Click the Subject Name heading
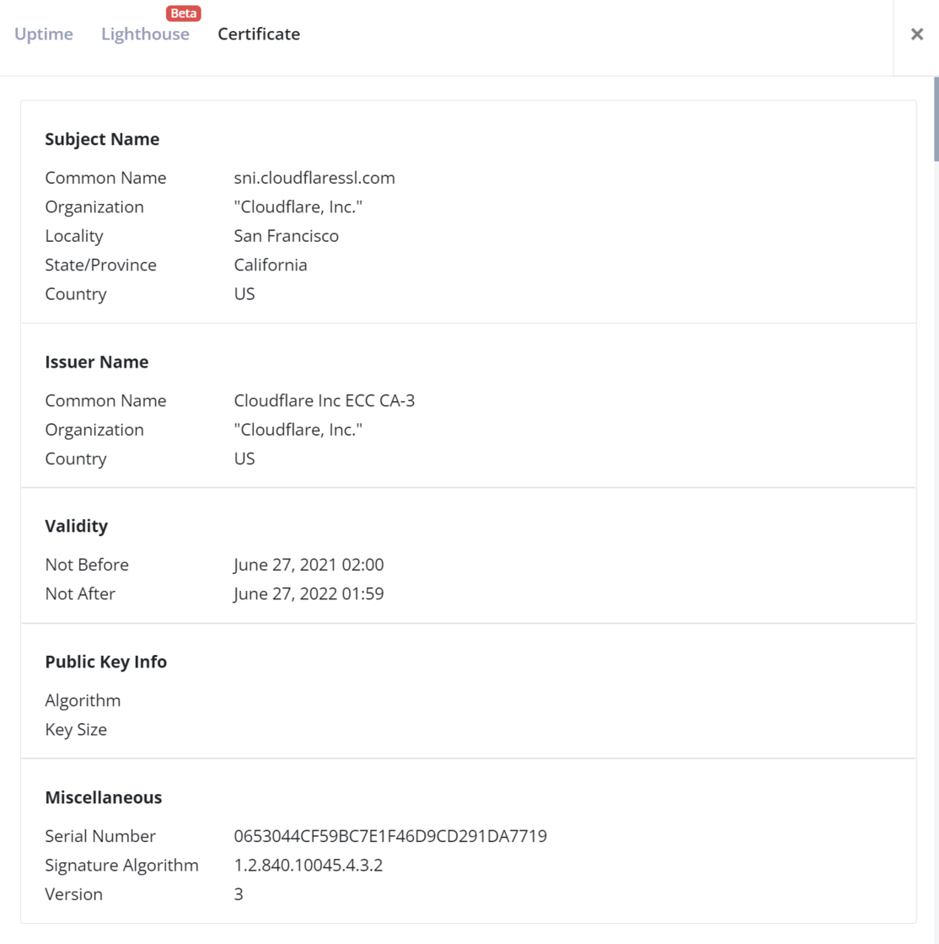The height and width of the screenshot is (944, 939). point(102,139)
